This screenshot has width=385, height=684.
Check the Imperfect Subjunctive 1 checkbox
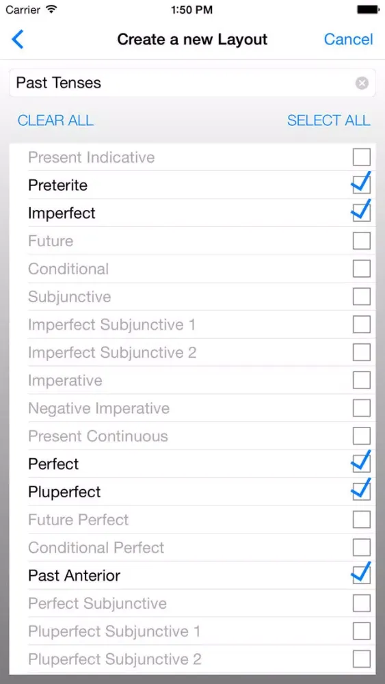(x=362, y=324)
